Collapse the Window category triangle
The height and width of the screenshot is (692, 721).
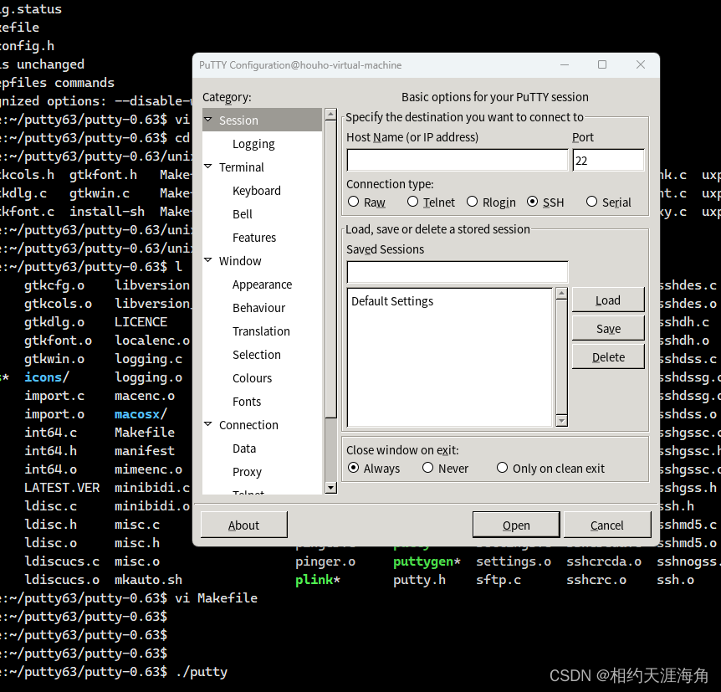tap(208, 260)
